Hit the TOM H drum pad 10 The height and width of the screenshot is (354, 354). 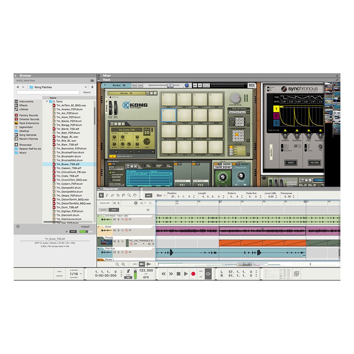pos(169,115)
